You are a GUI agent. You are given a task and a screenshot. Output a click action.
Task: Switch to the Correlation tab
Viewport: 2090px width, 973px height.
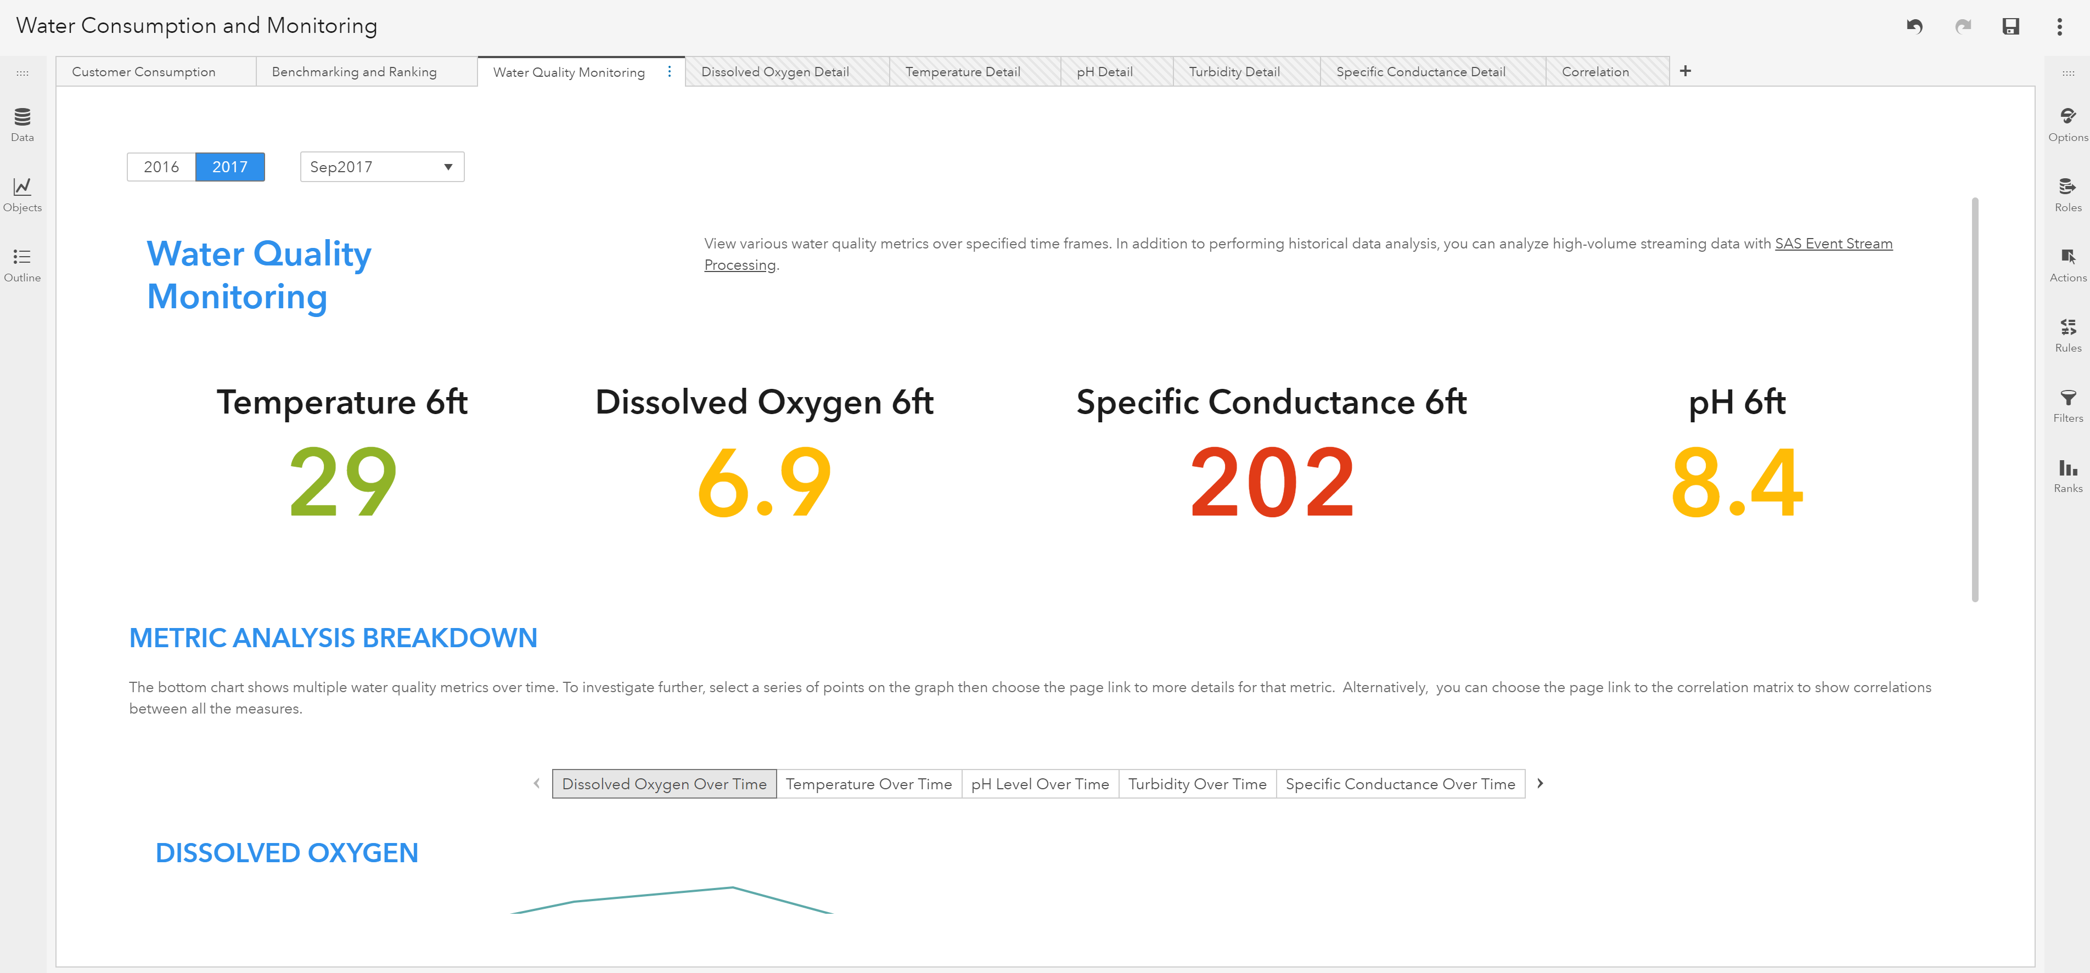[x=1595, y=71]
